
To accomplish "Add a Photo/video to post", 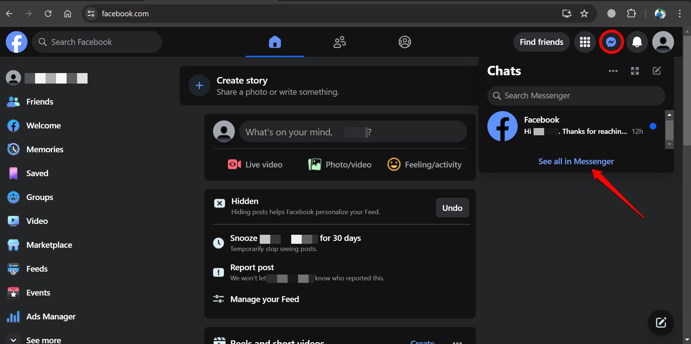I will [x=340, y=165].
